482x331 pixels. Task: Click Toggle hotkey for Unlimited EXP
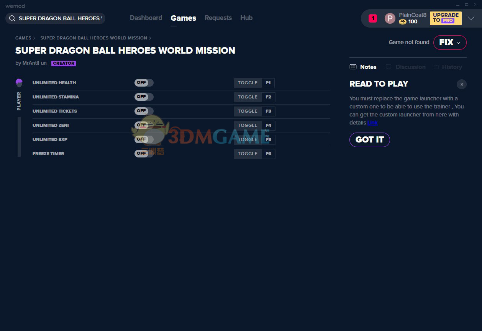coord(248,139)
